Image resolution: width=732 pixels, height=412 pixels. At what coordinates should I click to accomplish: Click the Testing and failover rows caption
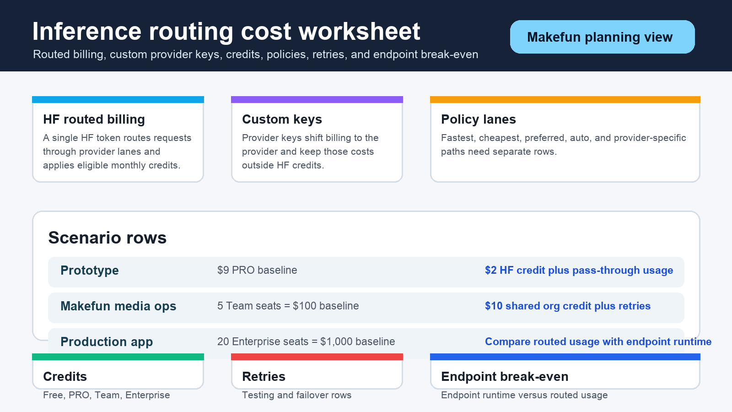[296, 395]
